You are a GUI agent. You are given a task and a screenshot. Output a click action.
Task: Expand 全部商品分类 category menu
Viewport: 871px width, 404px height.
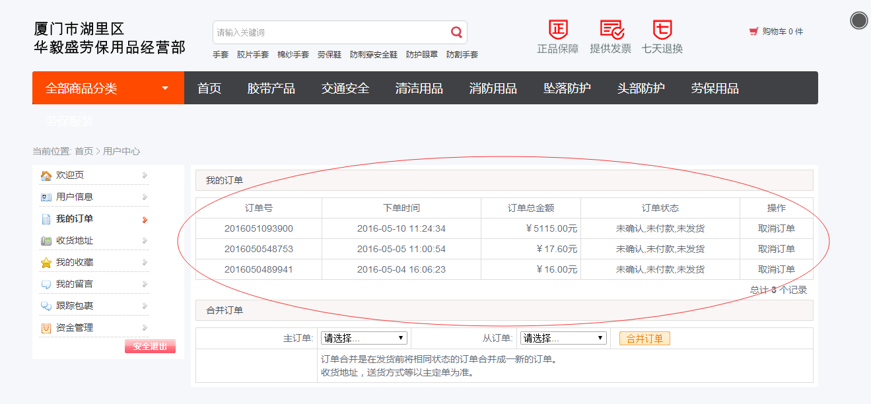[108, 88]
